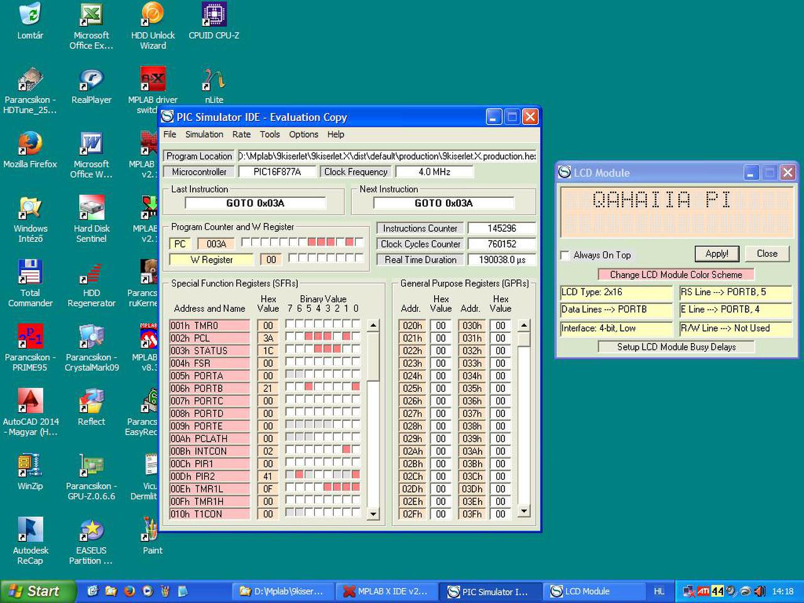Click the down arrow of the SFR list scrollbar
The image size is (804, 603).
click(x=373, y=514)
